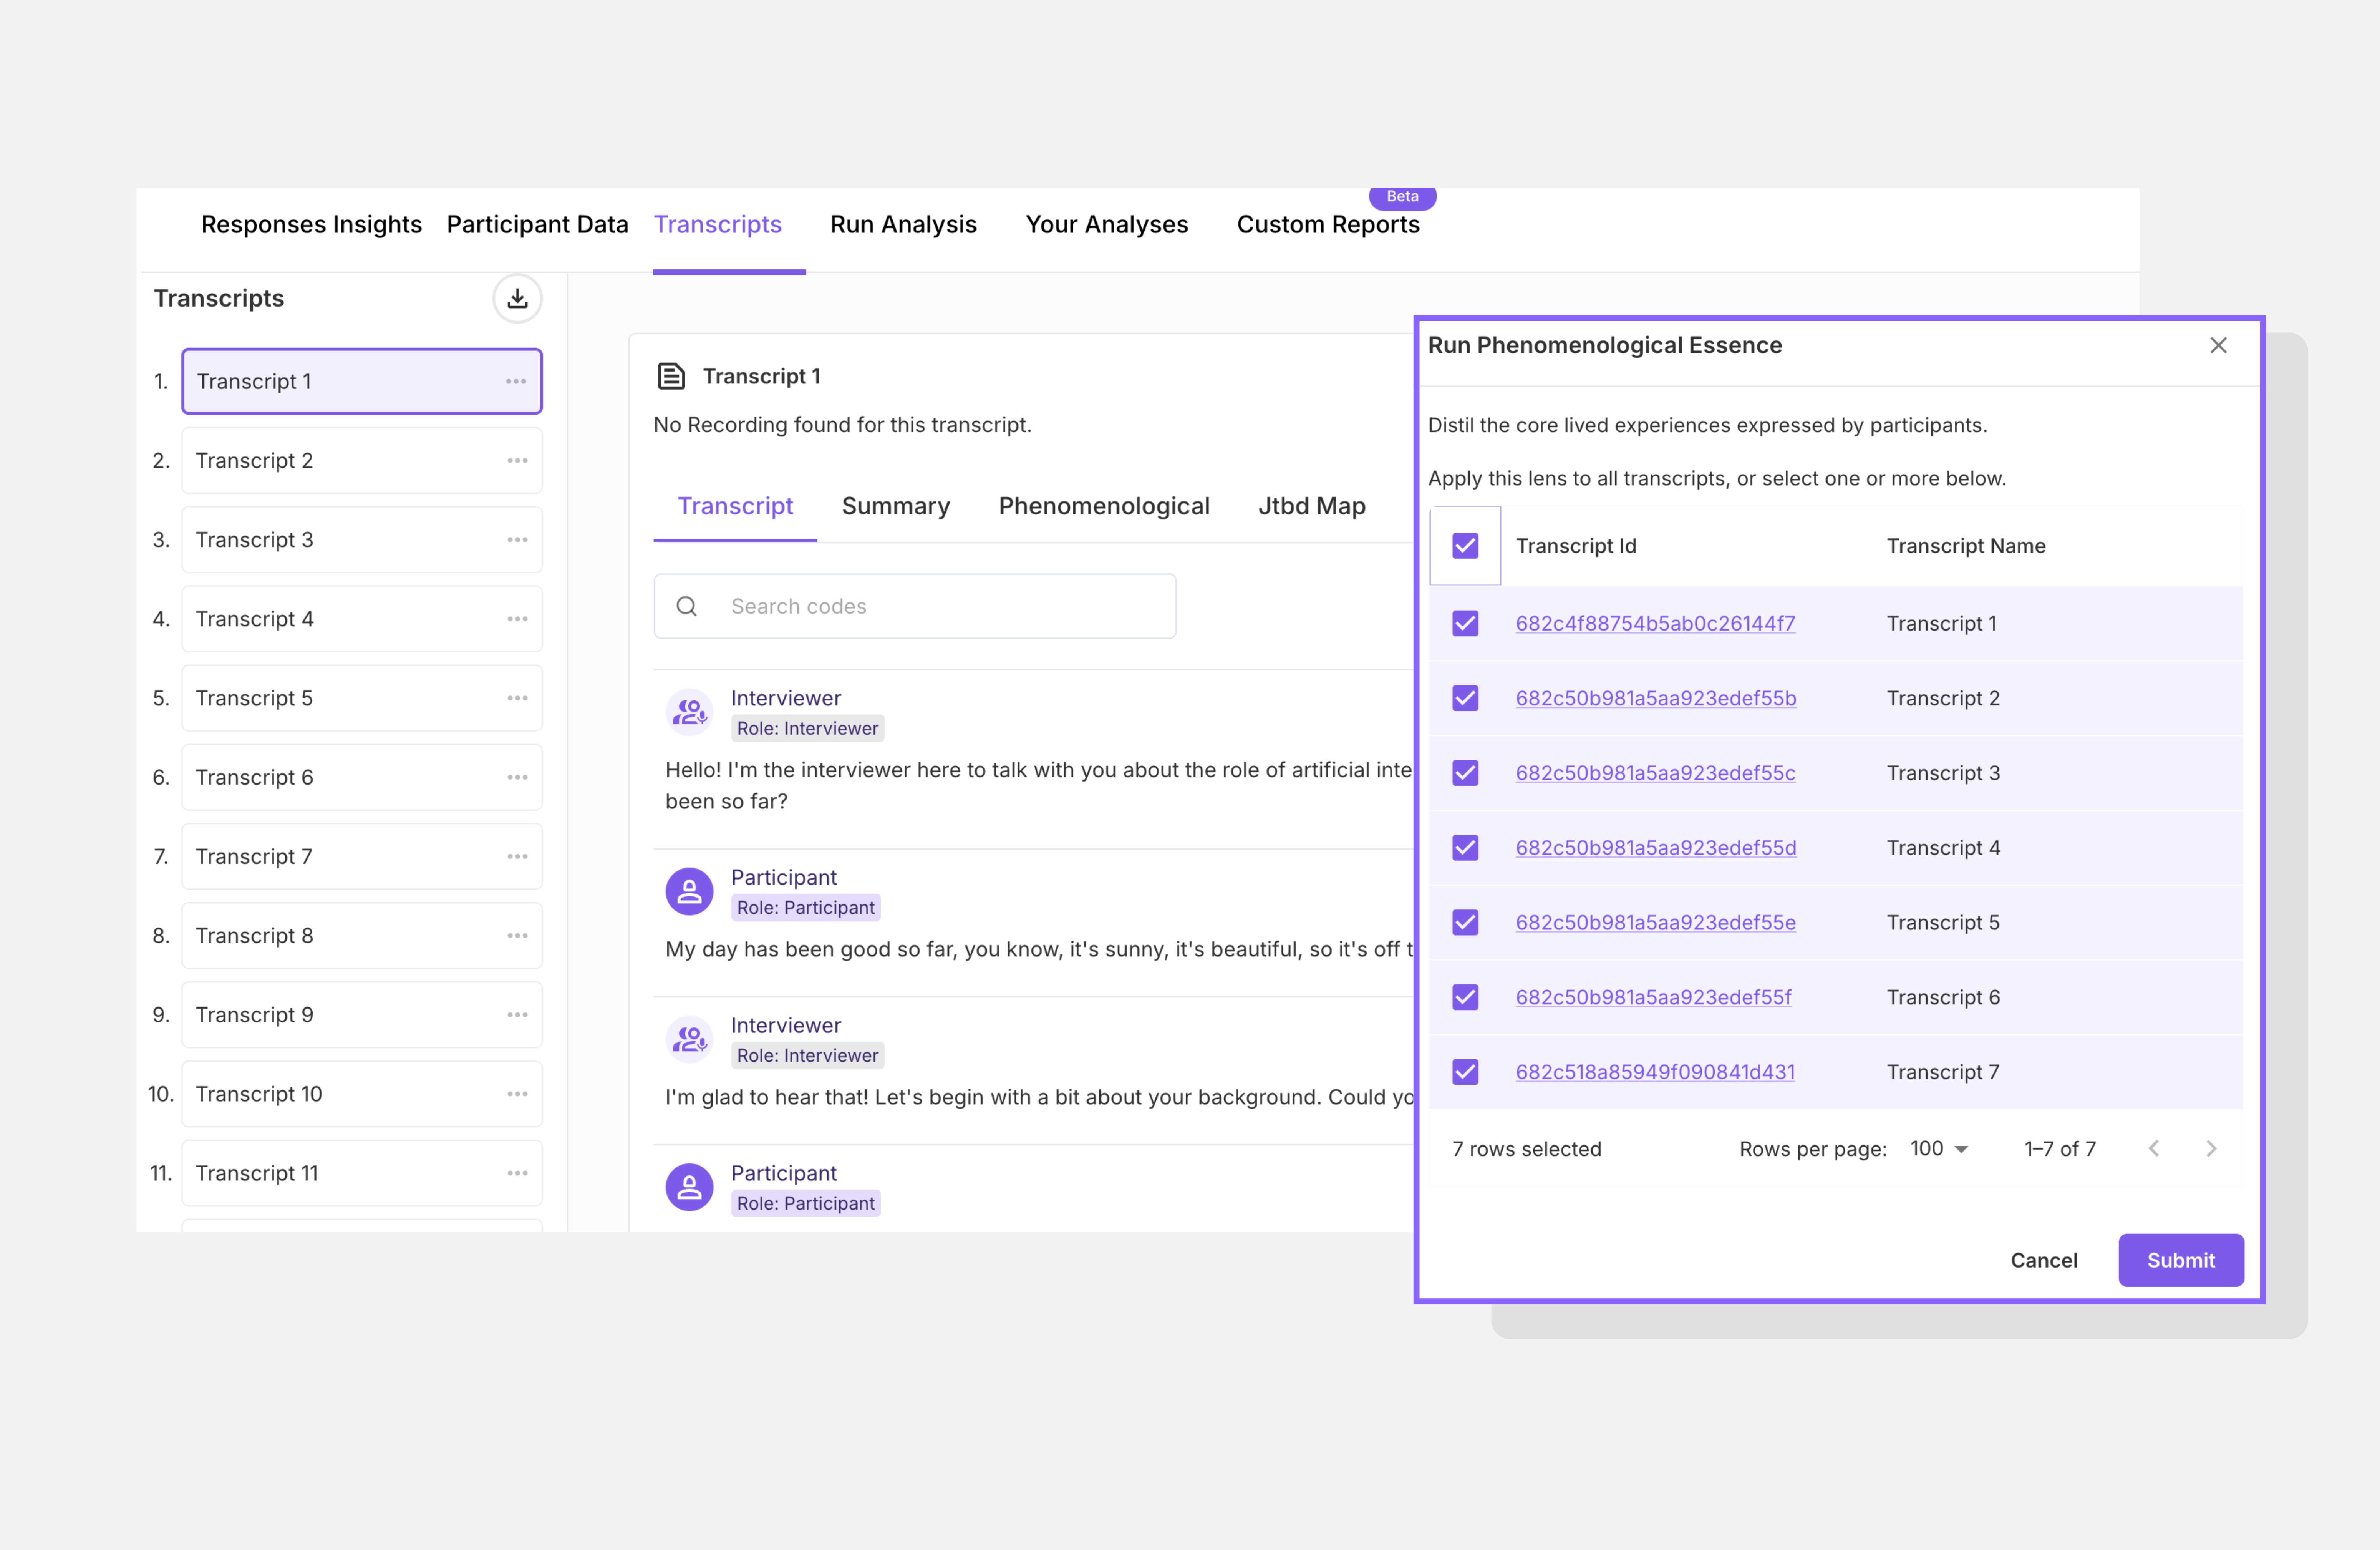Uncheck the Transcript 3 row checkbox

[x=1465, y=773]
